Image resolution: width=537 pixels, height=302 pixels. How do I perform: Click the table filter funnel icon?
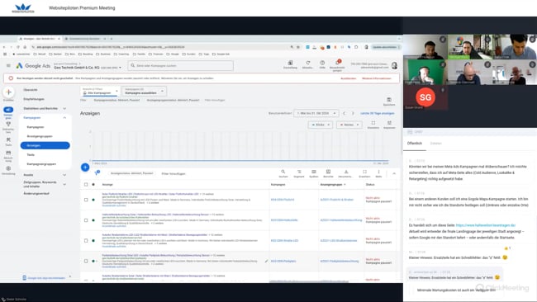[97, 173]
